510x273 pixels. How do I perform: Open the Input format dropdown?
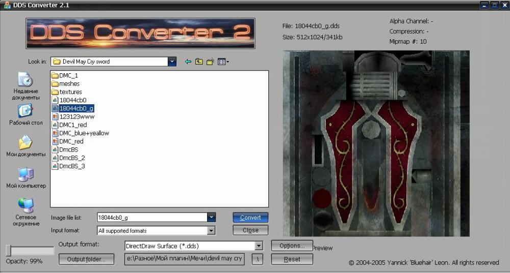point(211,230)
